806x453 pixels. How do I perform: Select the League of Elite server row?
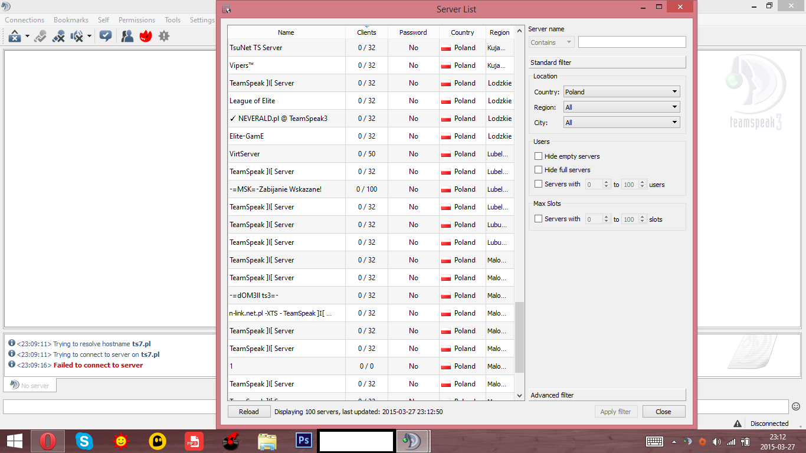pos(371,101)
